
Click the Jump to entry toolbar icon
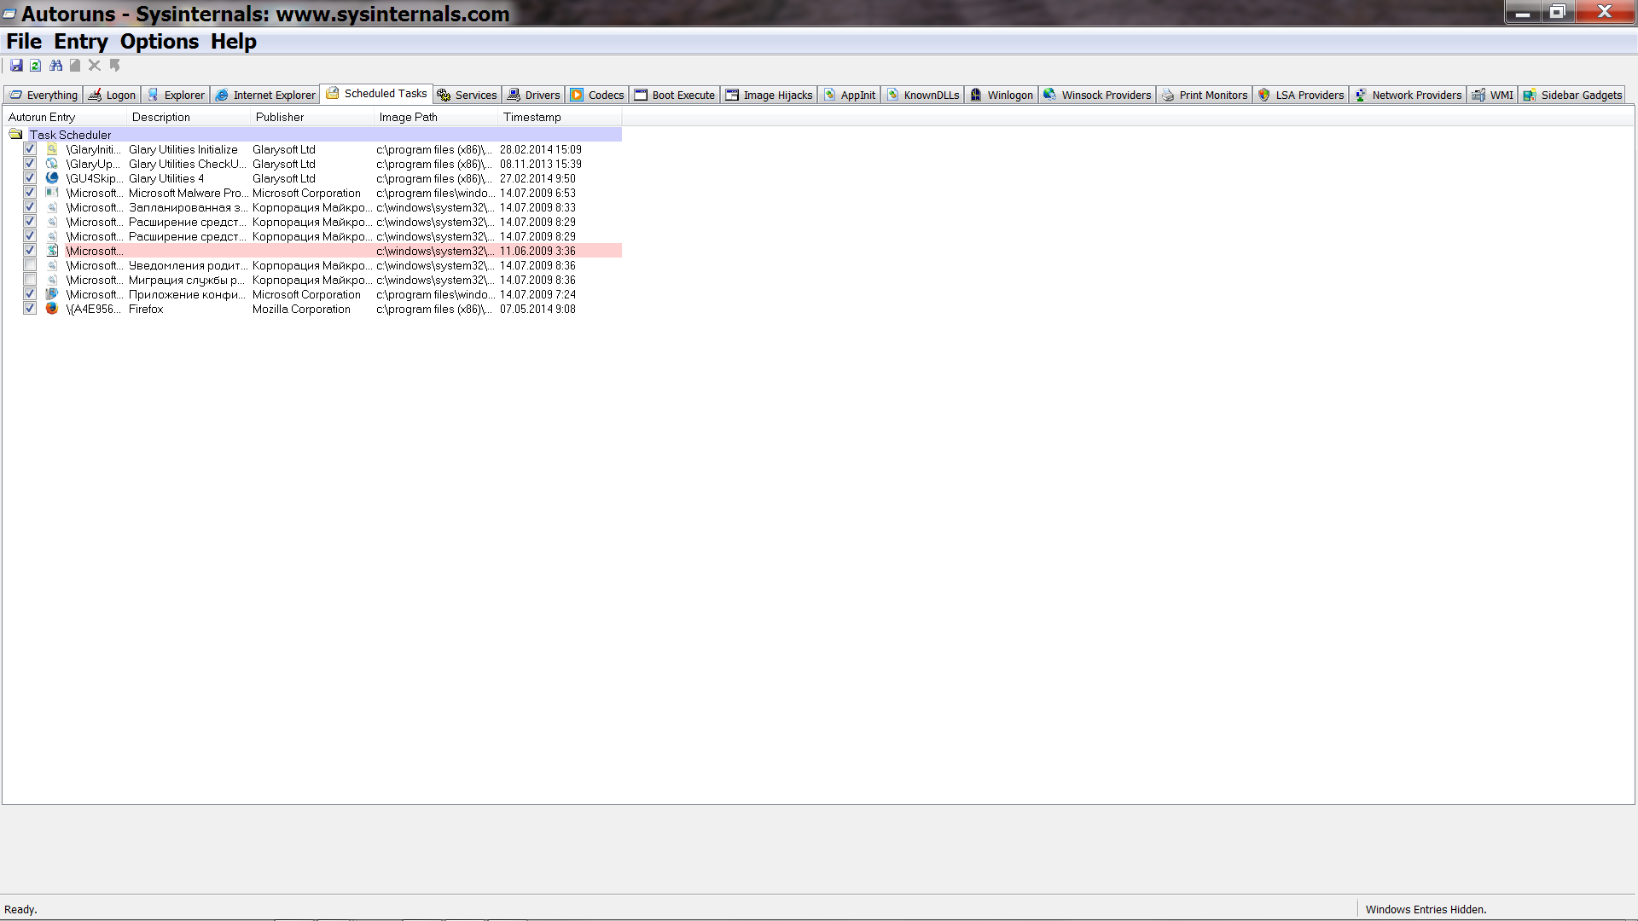click(x=115, y=66)
